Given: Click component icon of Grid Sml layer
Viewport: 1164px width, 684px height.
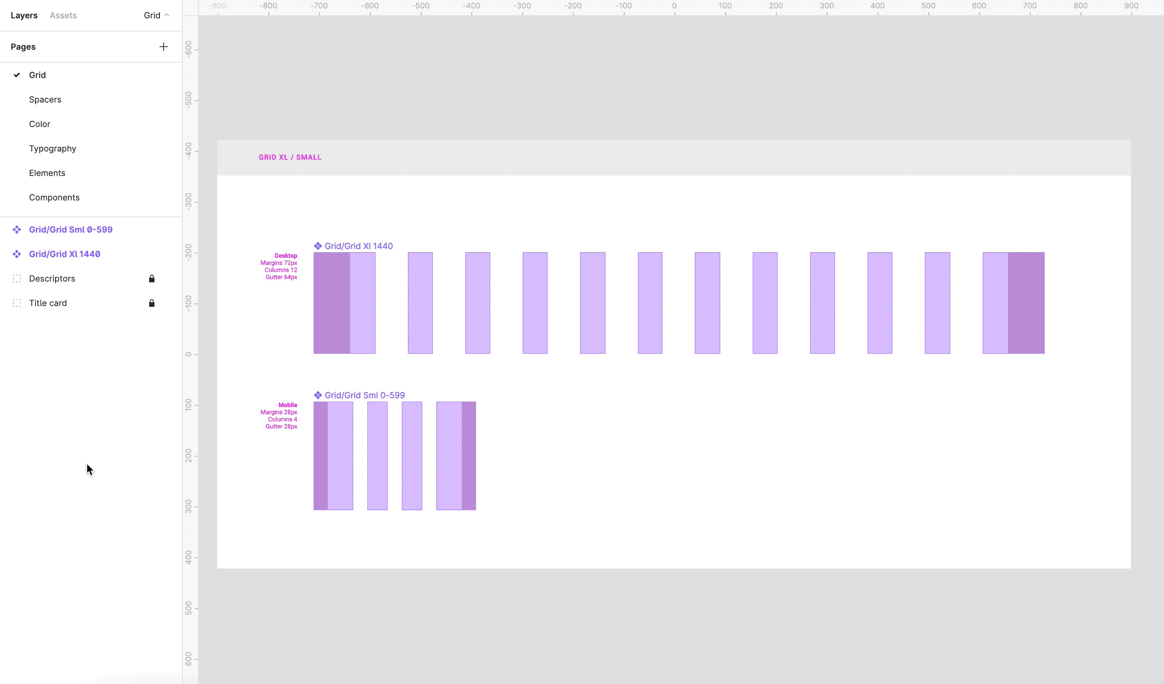Looking at the screenshot, I should coord(16,230).
